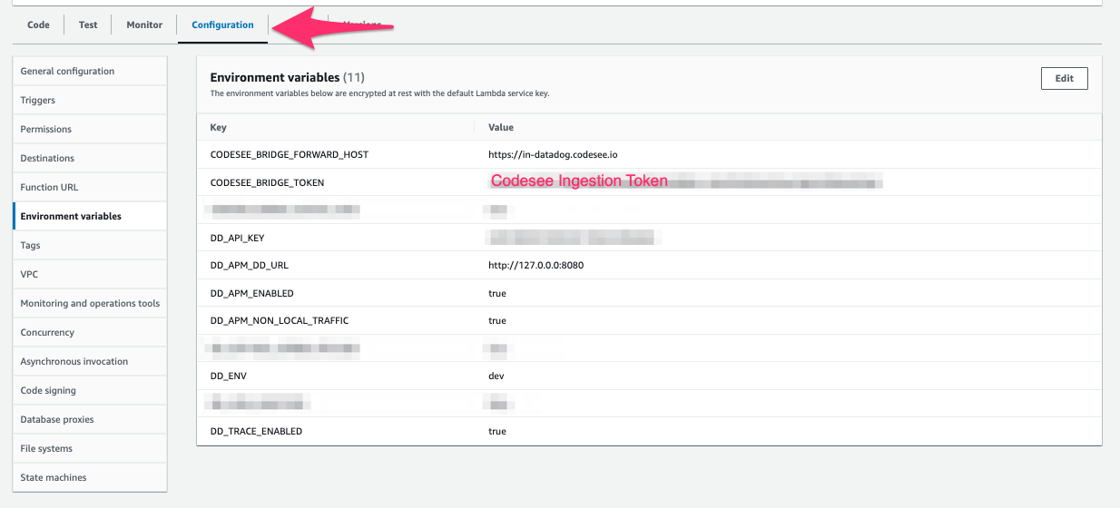Open Function URL settings
Viewport: 1120px width, 508px height.
click(x=90, y=187)
